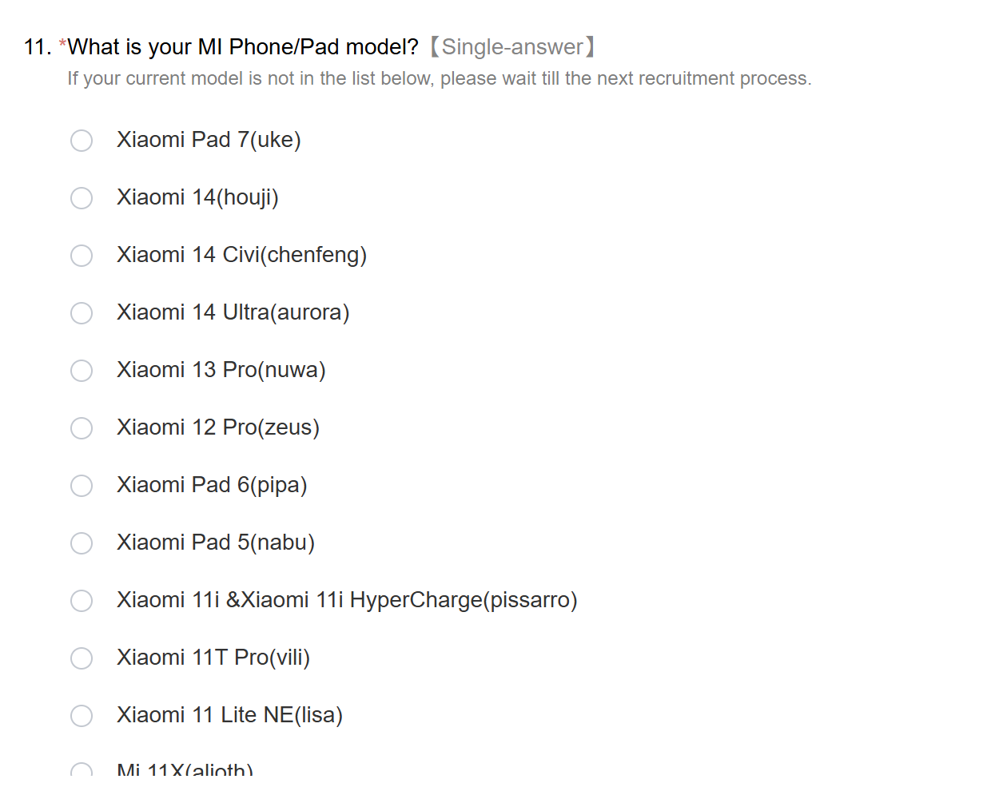Image resolution: width=987 pixels, height=787 pixels.
Task: Select Xiaomi 11 Lite NE(lisa) radio button
Action: [82, 716]
